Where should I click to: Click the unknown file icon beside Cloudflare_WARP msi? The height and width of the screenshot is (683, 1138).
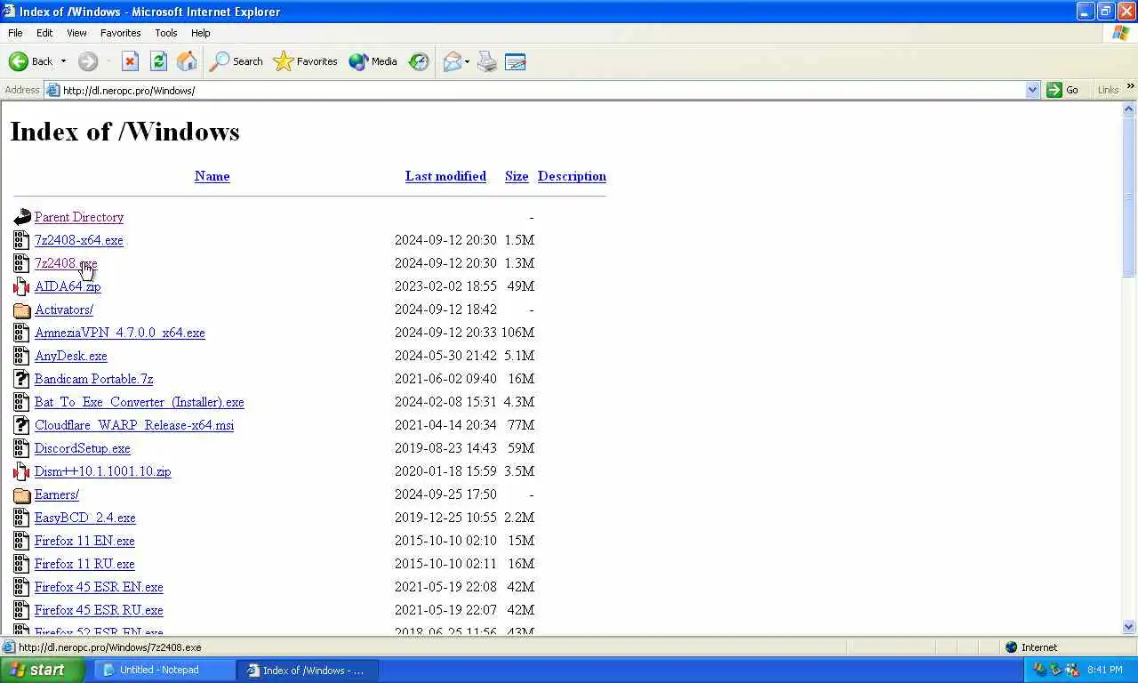(22, 425)
